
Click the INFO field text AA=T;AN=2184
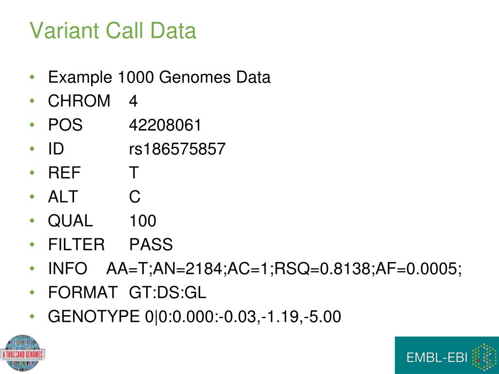tap(166, 269)
